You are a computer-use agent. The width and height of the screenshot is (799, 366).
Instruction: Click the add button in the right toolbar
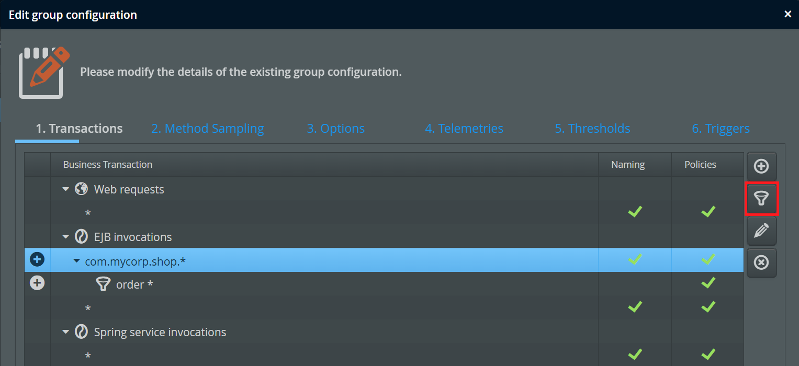tap(761, 167)
